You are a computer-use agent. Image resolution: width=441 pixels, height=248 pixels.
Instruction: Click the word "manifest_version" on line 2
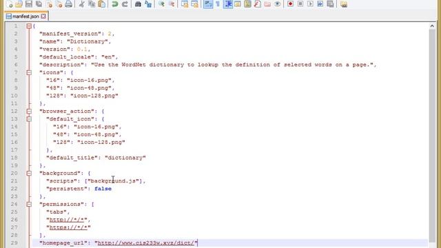[70, 34]
